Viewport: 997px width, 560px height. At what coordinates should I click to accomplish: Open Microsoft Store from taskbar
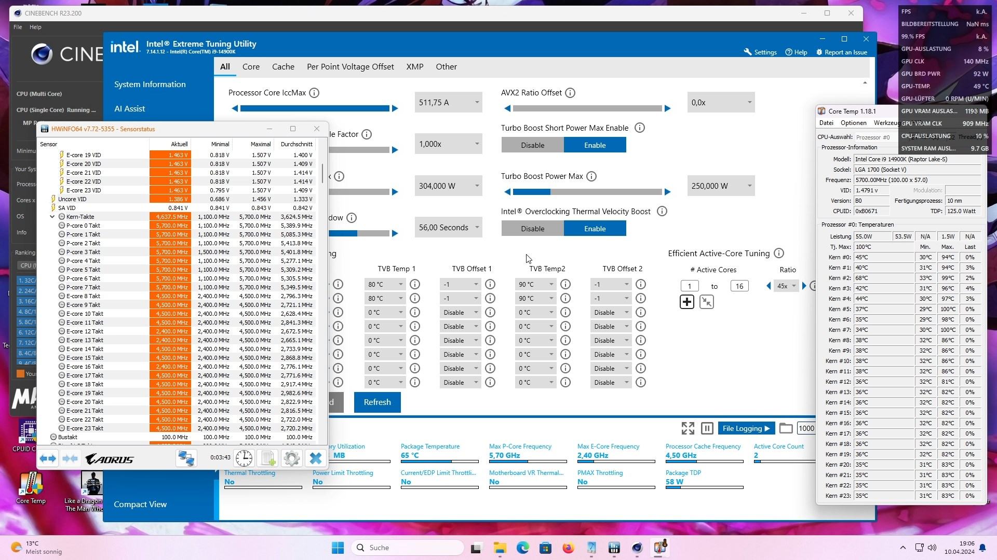[x=545, y=548]
